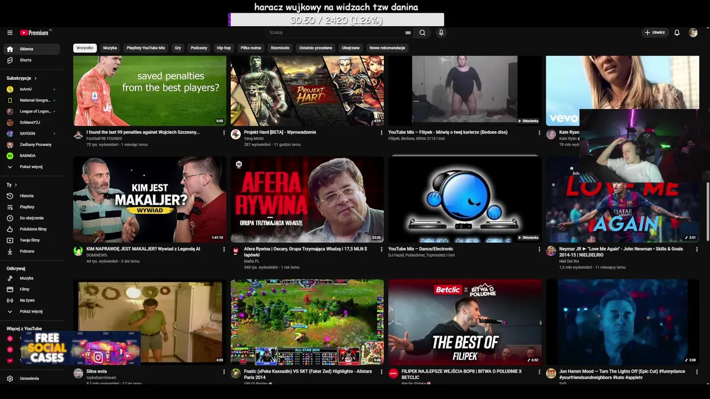
Task: Select the Hip-hop filter chip
Action: point(224,48)
